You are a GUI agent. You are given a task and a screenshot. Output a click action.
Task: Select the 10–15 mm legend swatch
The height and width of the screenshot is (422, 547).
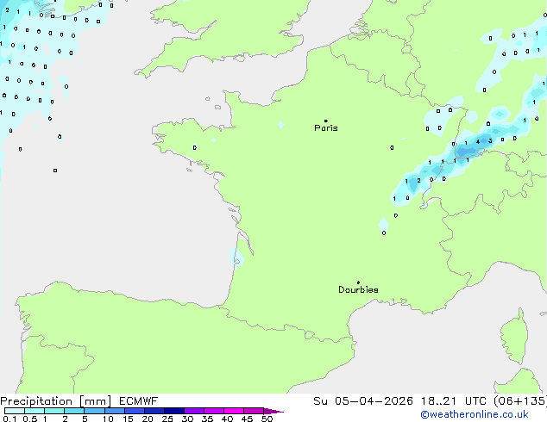pyautogui.click(x=115, y=411)
